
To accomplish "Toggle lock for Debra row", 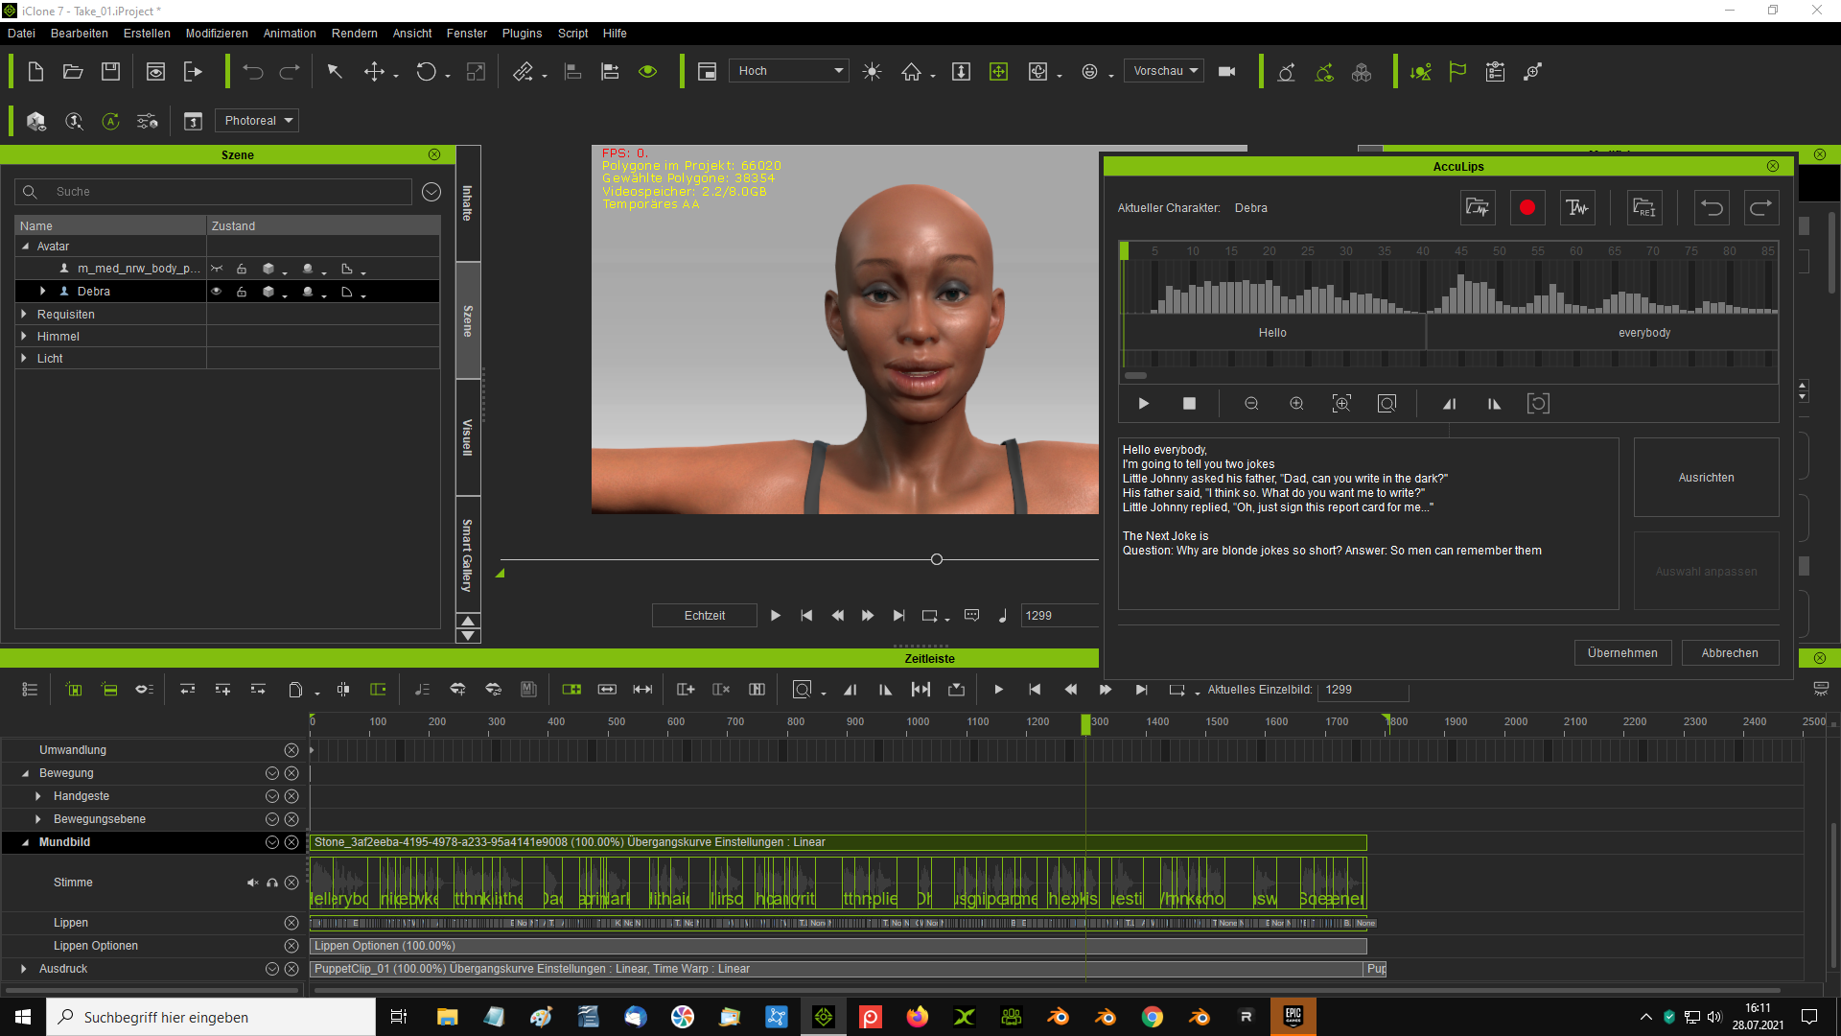I will click(242, 292).
